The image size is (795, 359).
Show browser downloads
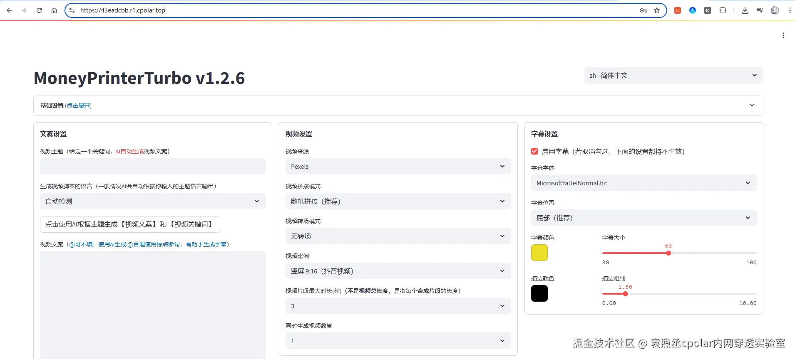click(x=745, y=10)
